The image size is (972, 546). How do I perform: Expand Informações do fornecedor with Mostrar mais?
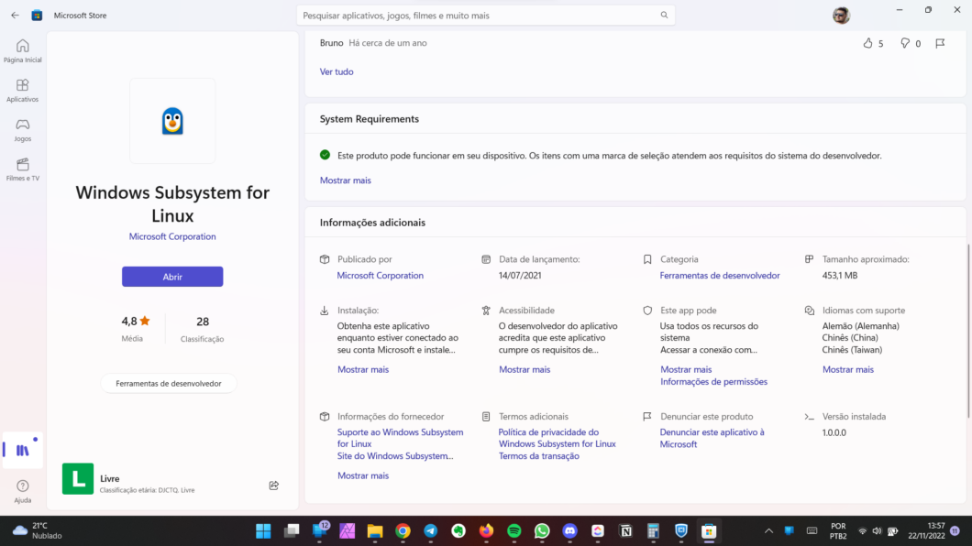(363, 476)
